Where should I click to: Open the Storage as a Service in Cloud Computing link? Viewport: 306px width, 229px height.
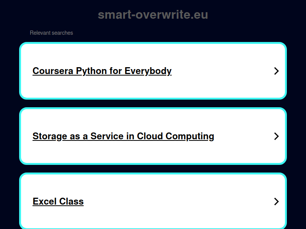pos(123,136)
